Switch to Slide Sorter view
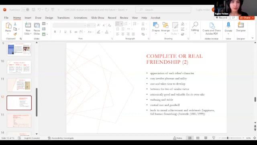Image resolution: width=257 pixels, height=145 pixels. click(198, 138)
